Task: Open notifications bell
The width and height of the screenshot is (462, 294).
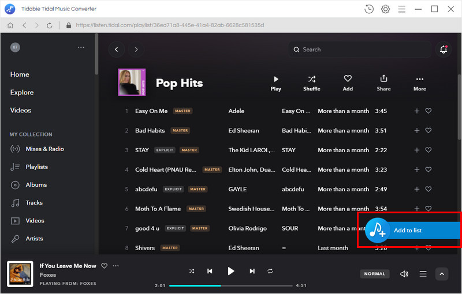Action: 444,50
